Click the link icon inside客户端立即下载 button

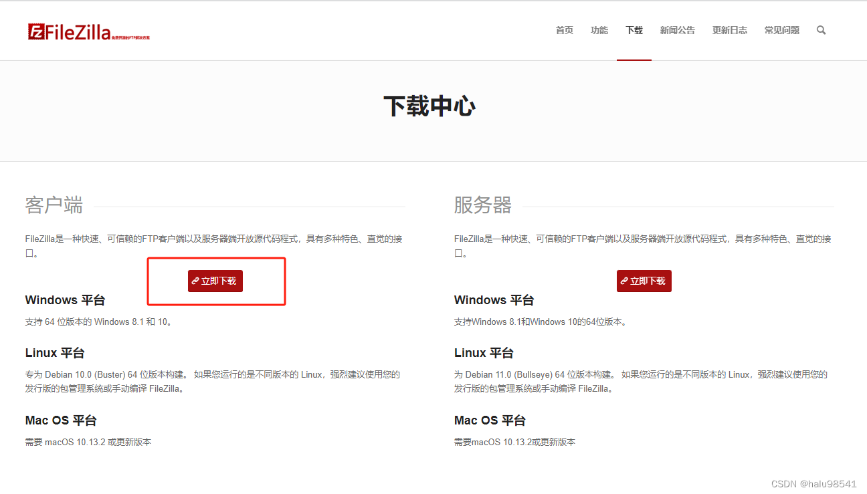click(196, 281)
